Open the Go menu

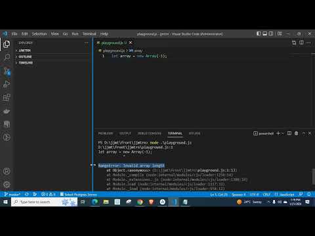(65, 34)
